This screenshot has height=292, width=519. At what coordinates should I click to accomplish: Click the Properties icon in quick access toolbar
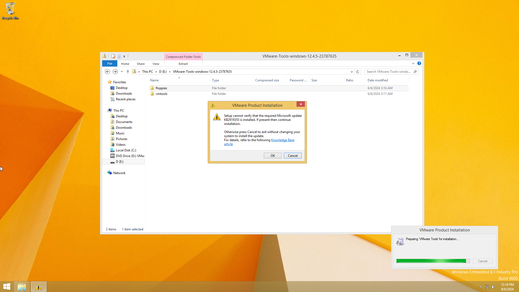click(113, 56)
